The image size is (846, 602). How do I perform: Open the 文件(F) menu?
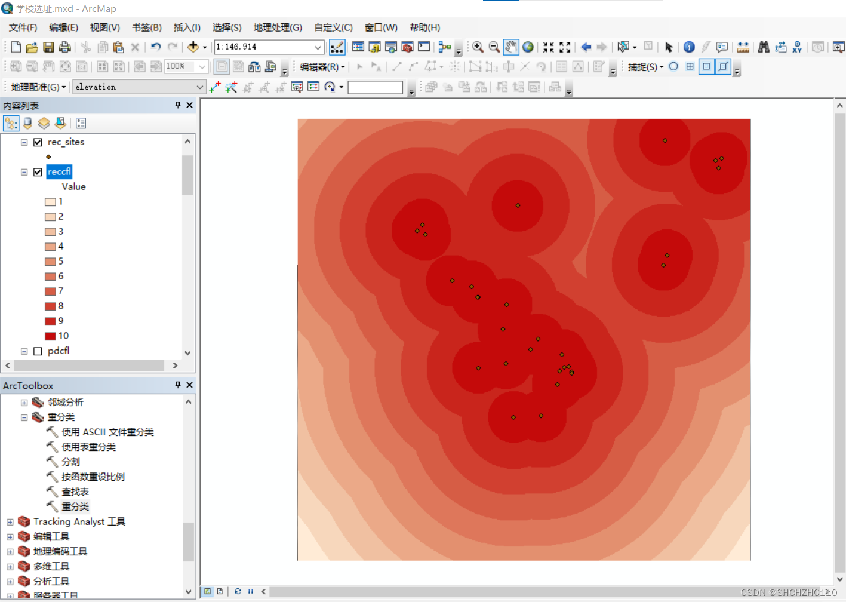[x=23, y=27]
